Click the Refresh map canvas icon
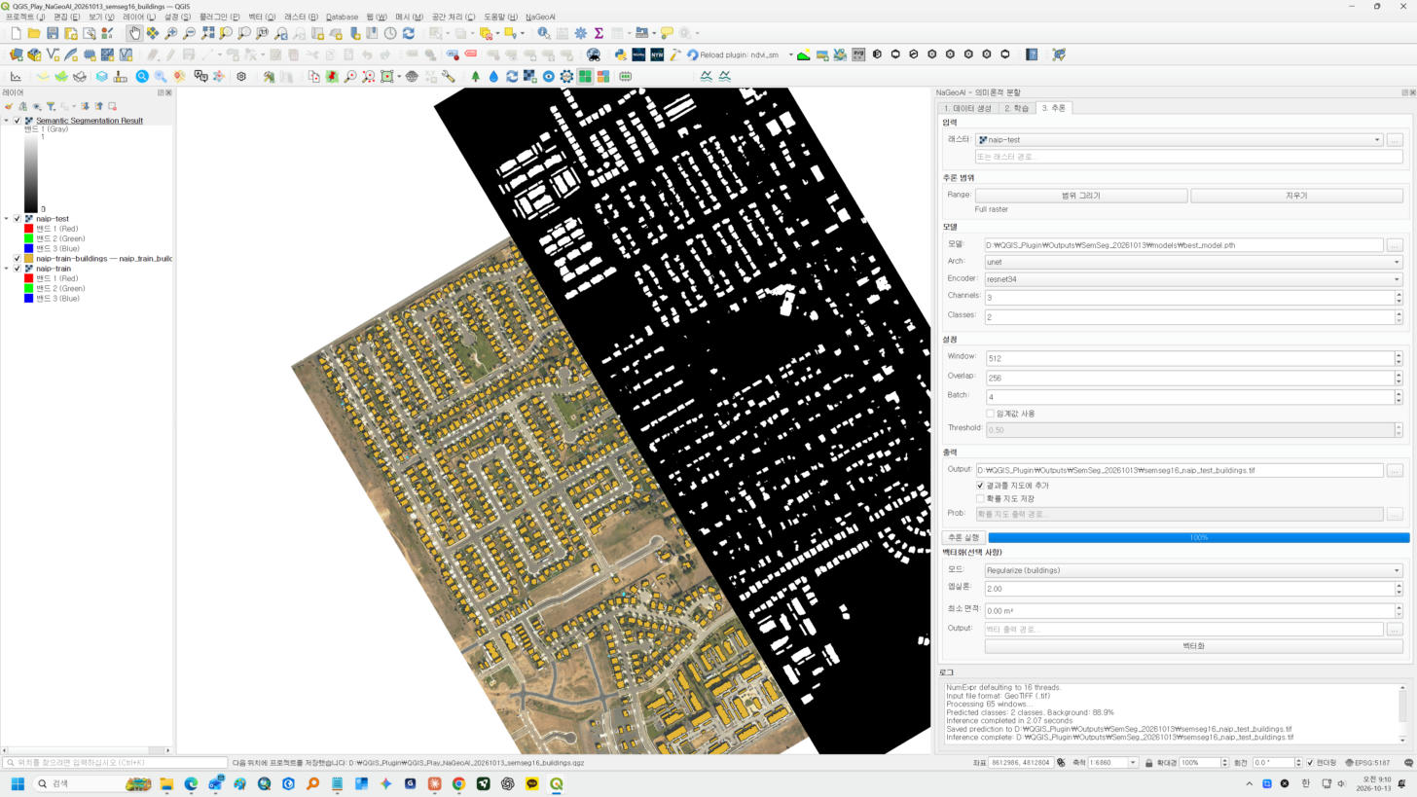 point(409,33)
